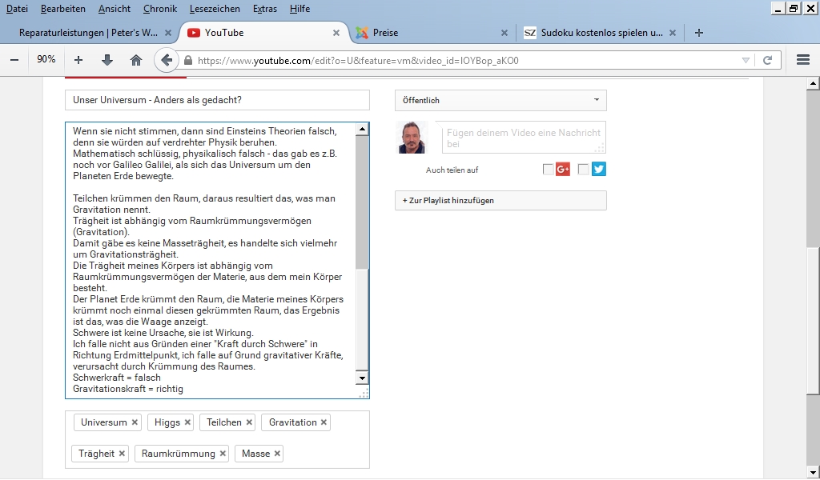Remove the Higgs tag
820x480 pixels.
click(x=188, y=422)
